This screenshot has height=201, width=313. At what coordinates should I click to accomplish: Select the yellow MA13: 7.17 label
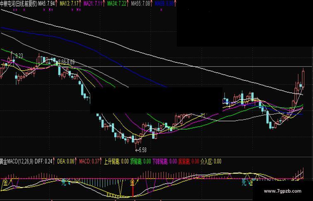coord(69,3)
